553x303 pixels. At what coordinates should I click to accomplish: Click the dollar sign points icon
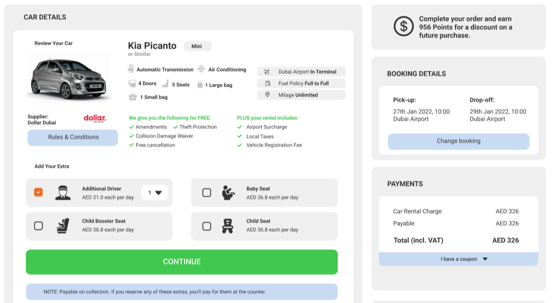pyautogui.click(x=404, y=26)
